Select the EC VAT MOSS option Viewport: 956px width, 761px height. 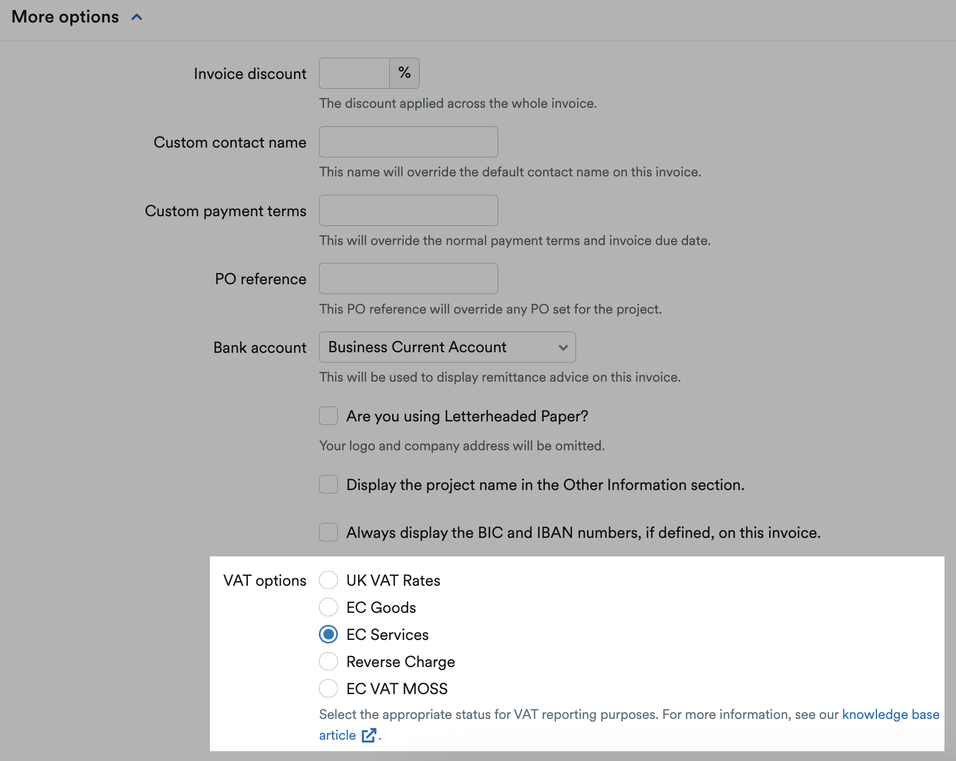(329, 688)
